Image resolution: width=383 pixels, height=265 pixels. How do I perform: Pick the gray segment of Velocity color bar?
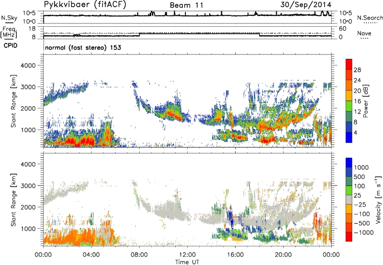coord(349,200)
